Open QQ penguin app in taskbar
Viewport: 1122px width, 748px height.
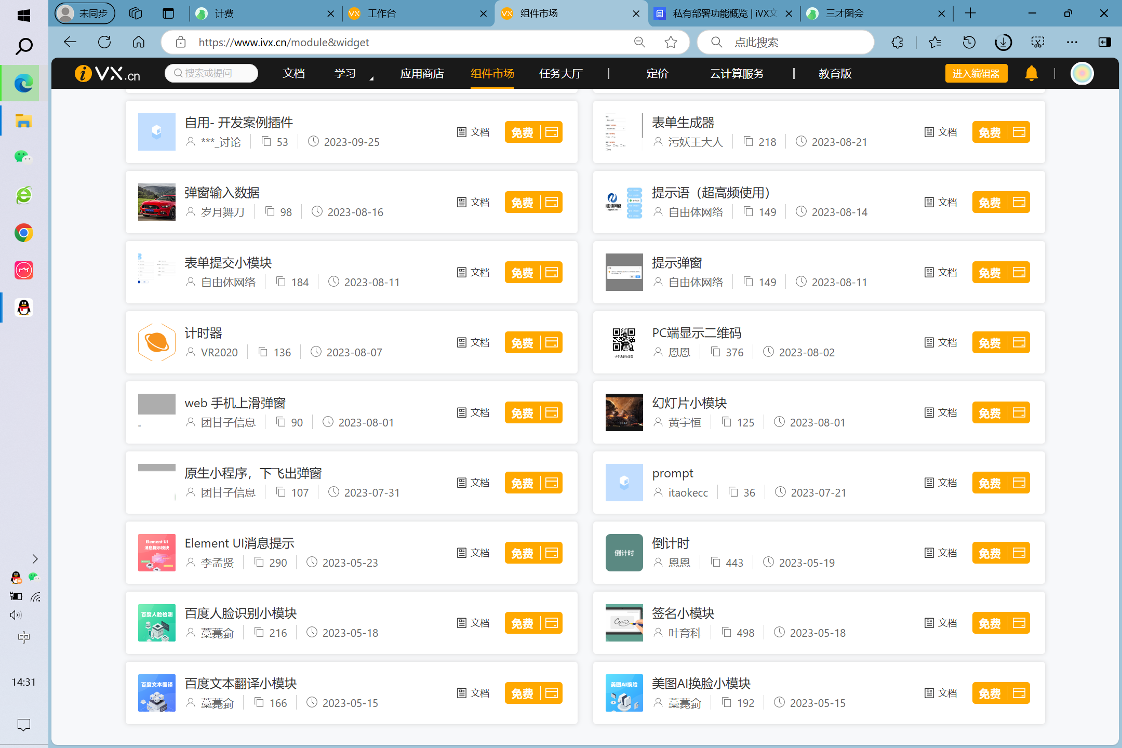tap(24, 308)
